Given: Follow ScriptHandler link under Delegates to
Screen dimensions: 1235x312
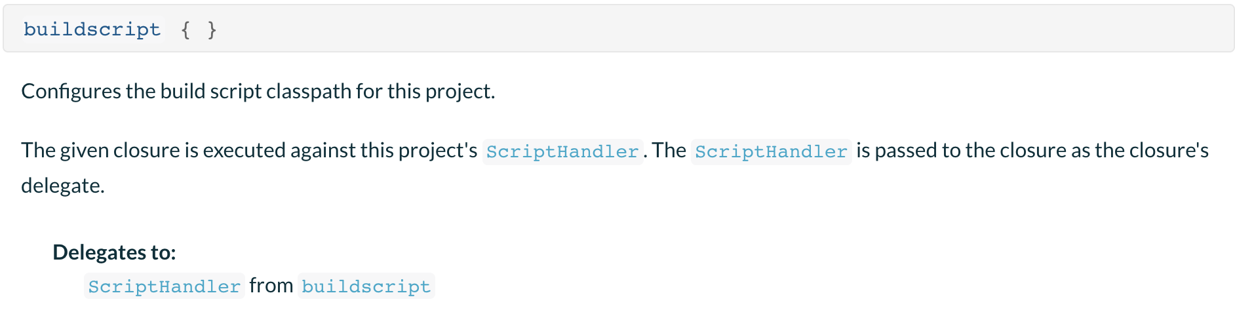Looking at the screenshot, I should coord(165,286).
